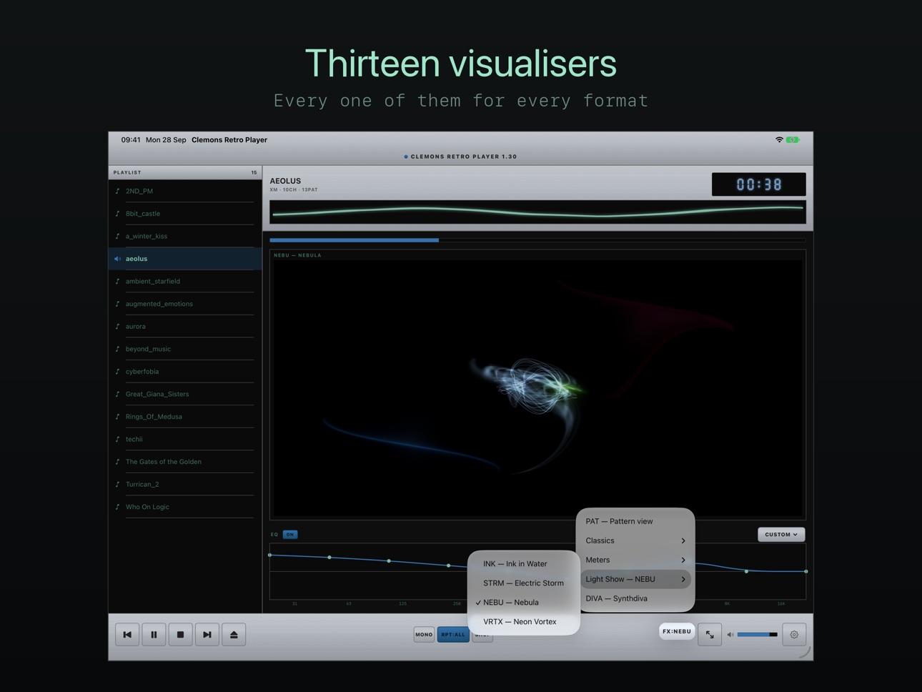Pause playback
The image size is (922, 692).
154,634
